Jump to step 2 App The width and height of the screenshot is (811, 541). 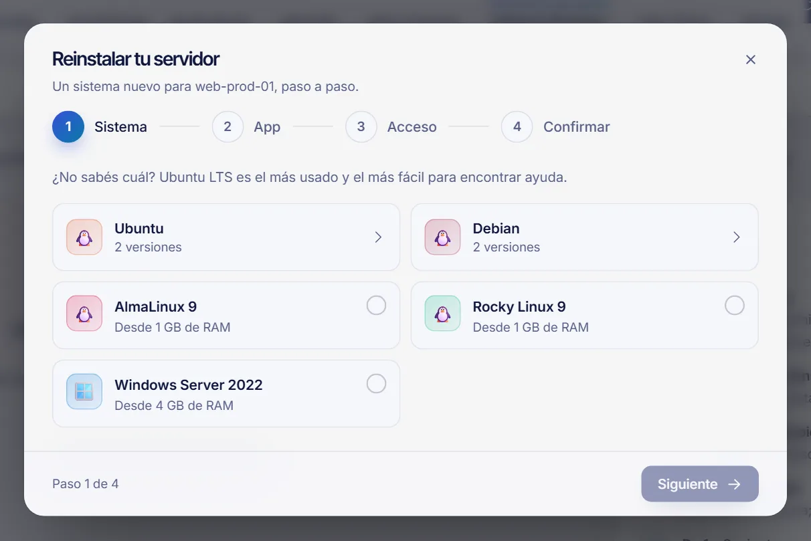click(x=246, y=127)
